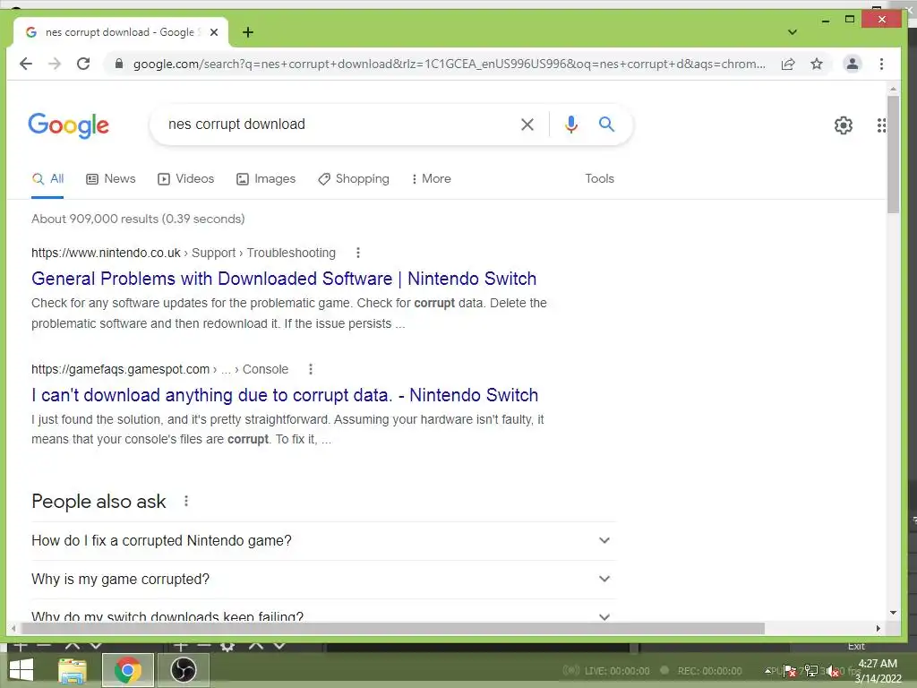
Task: Open 'General Problems with Downloaded Software' result
Action: (x=284, y=279)
